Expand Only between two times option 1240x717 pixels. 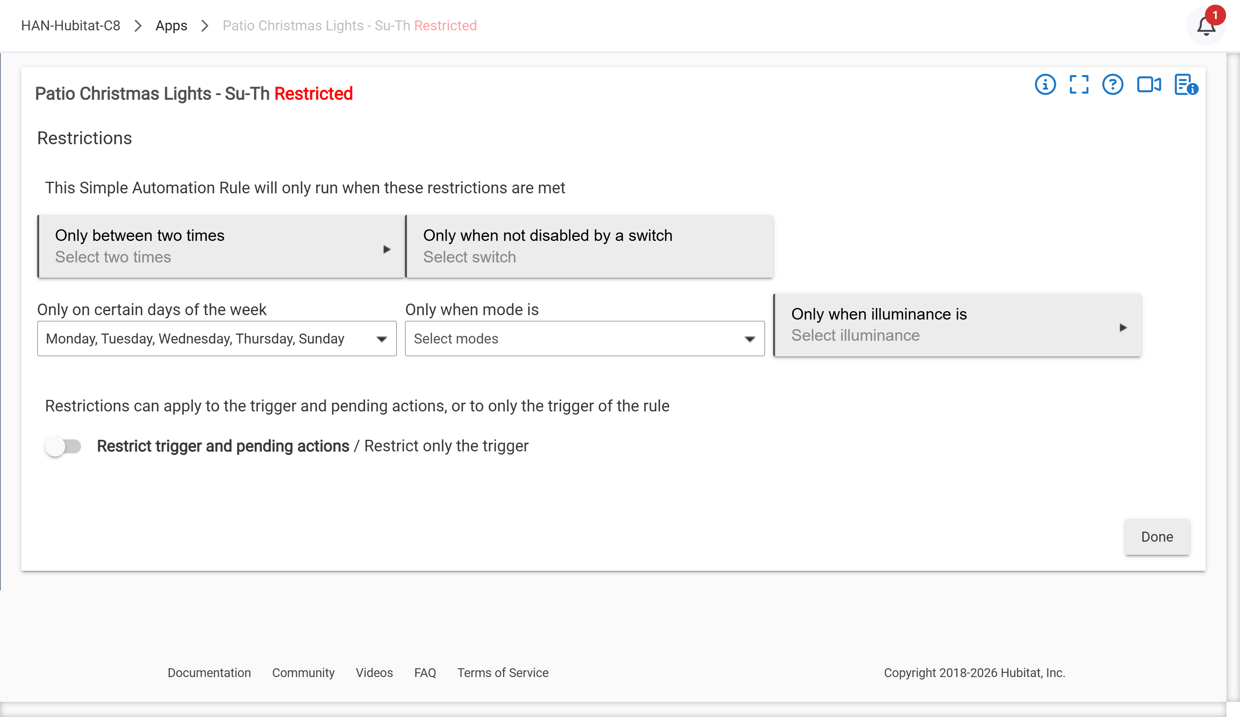coord(221,246)
